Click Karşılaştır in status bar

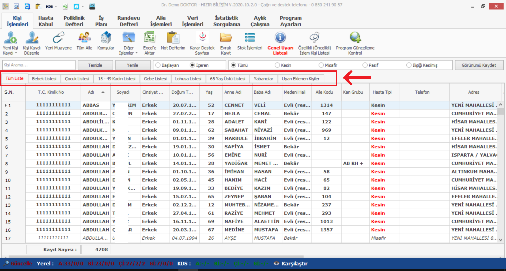(x=294, y=263)
